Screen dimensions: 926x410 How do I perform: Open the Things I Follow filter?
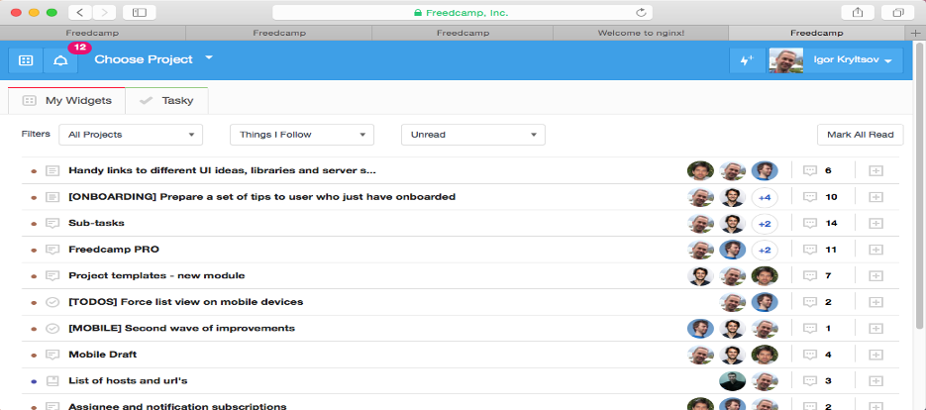click(302, 135)
